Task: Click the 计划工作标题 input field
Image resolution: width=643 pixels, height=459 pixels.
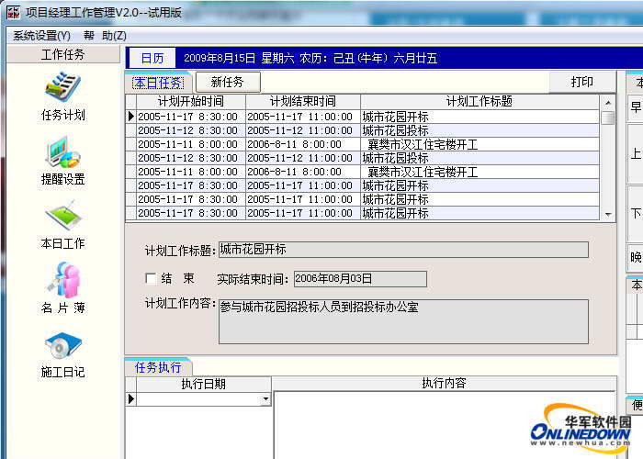Action: [403, 250]
